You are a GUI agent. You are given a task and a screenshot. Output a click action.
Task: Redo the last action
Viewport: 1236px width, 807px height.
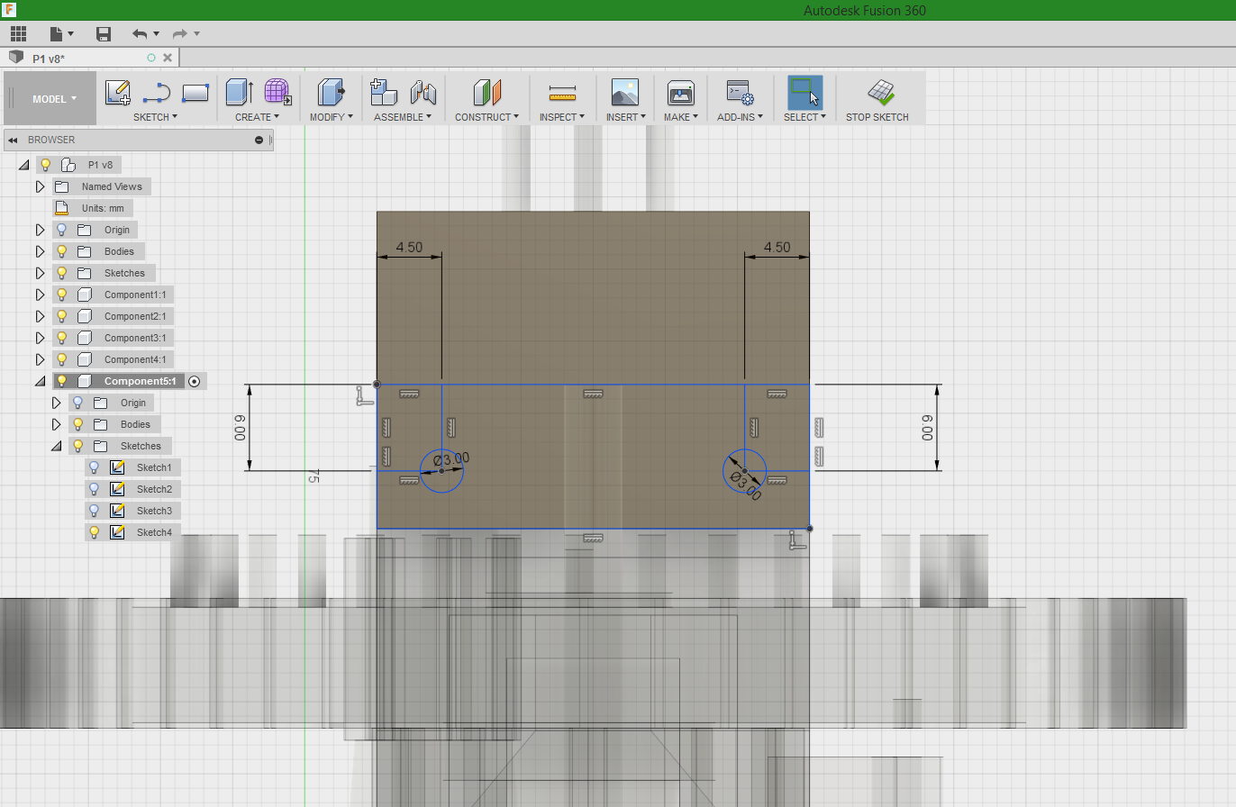[180, 34]
